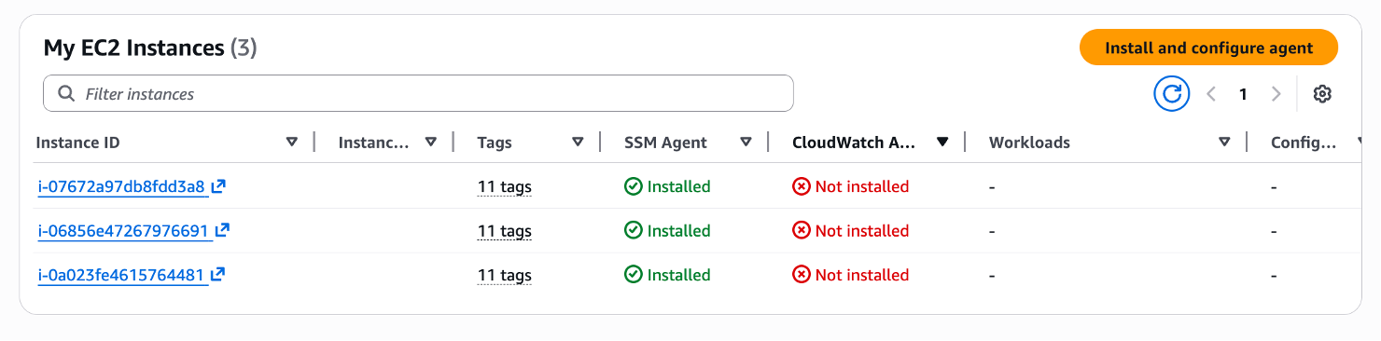Sort by CloudWatch Agent column arrow

(942, 143)
